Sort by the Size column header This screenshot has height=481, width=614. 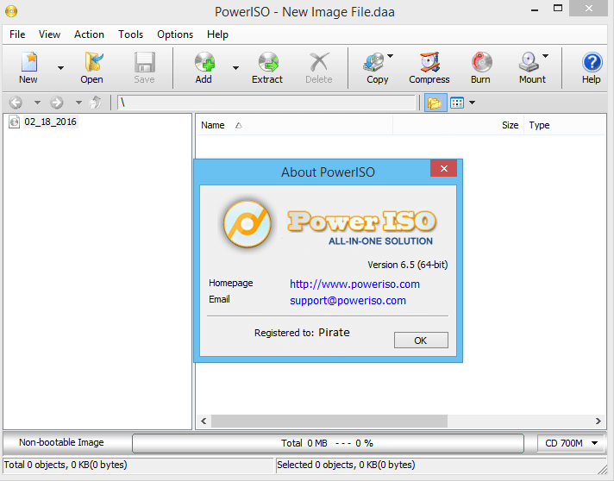pyautogui.click(x=458, y=125)
